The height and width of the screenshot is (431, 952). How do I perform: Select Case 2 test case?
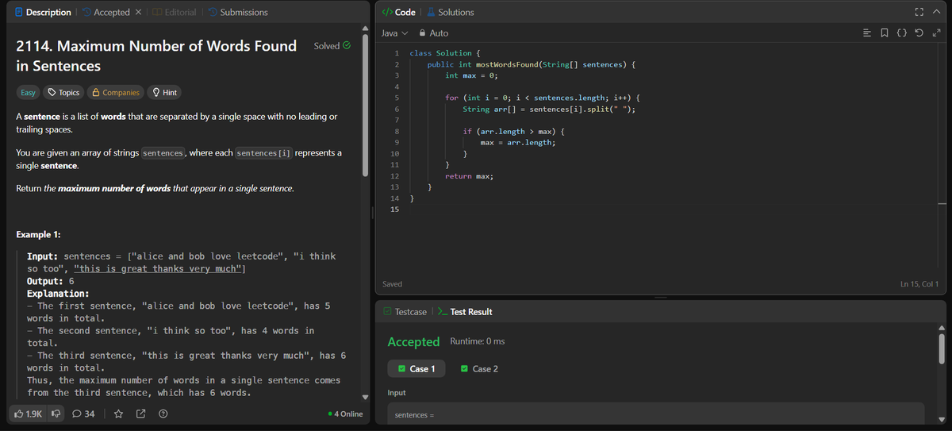click(x=479, y=369)
